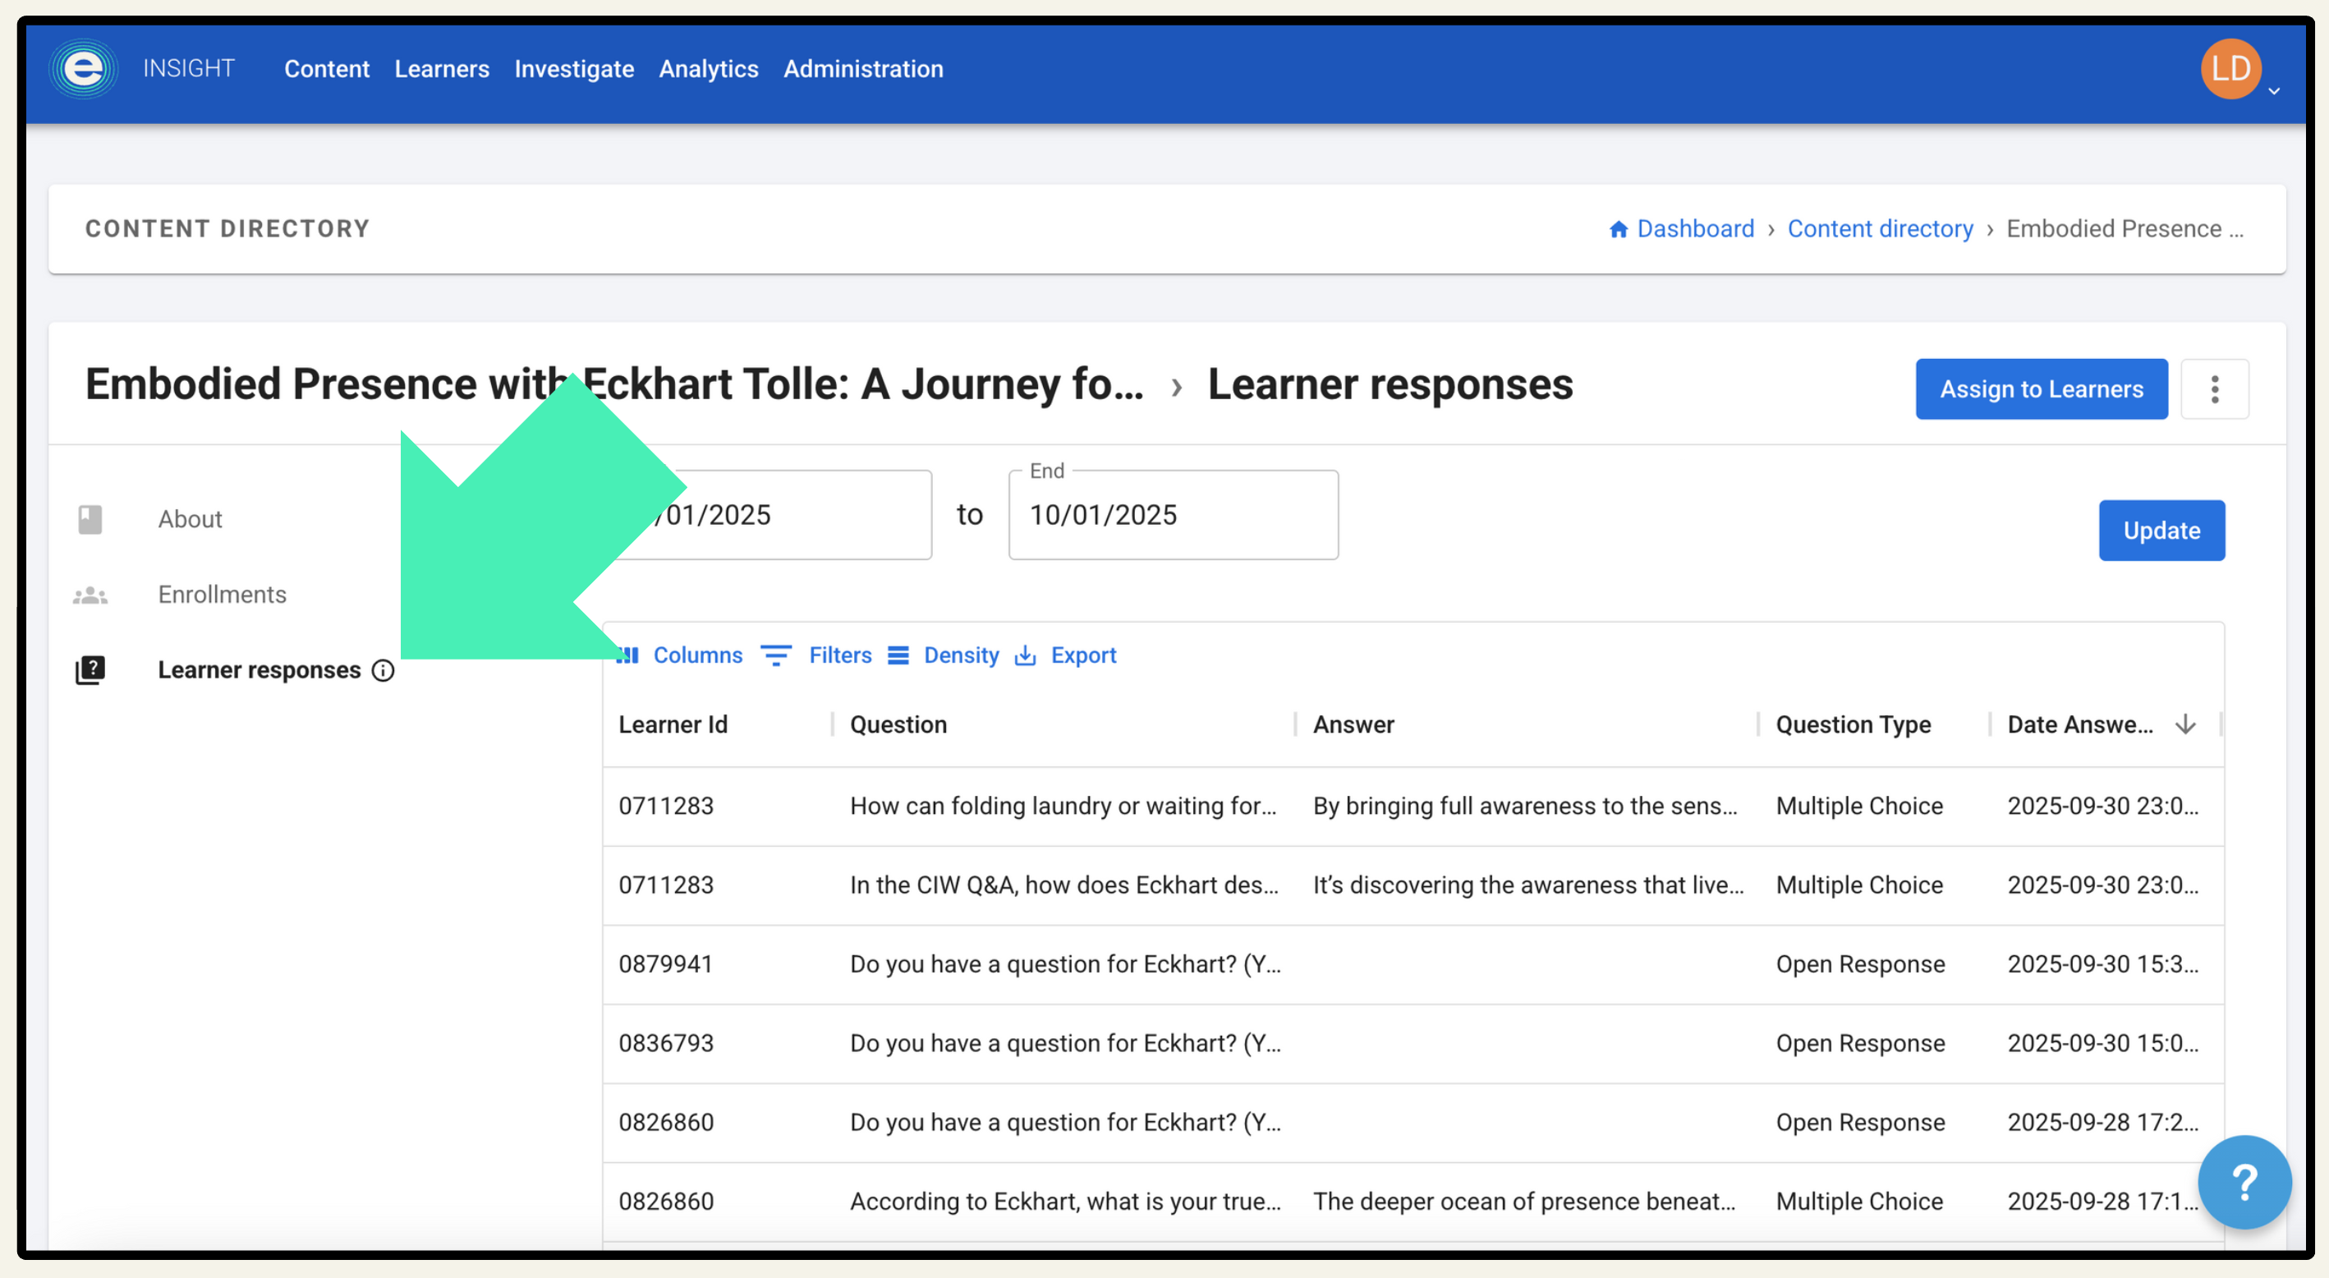Screen dimensions: 2329x1278
Task: Follow the Content directory breadcrumb link
Action: [1880, 229]
